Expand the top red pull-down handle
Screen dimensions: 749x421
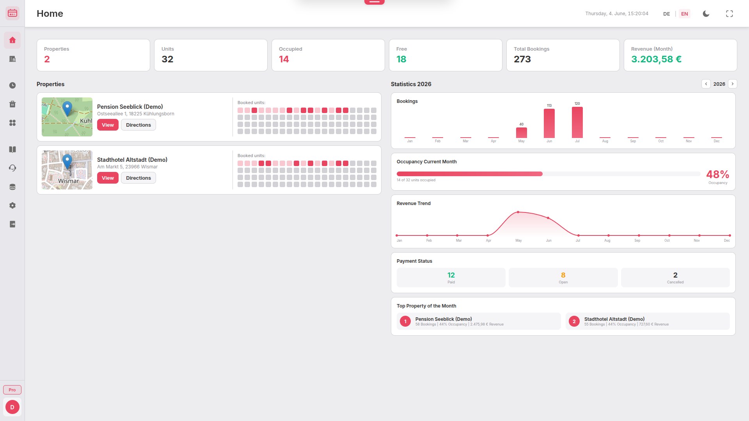(374, 2)
